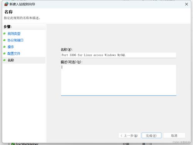
Task: Focus the 描述(可选) description text area
Action: (x=119, y=80)
